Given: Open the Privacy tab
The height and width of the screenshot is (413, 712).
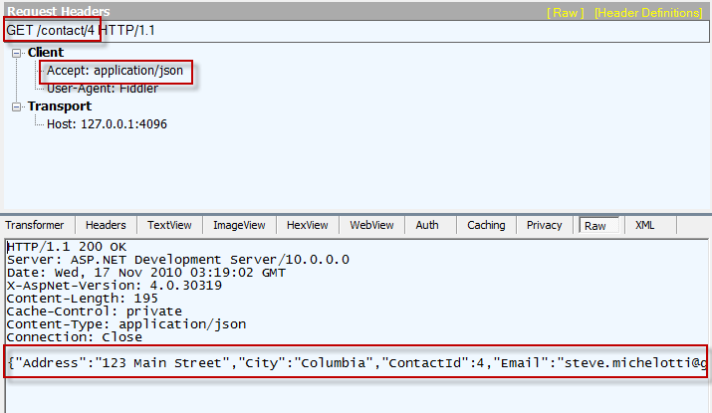Looking at the screenshot, I should (x=545, y=225).
